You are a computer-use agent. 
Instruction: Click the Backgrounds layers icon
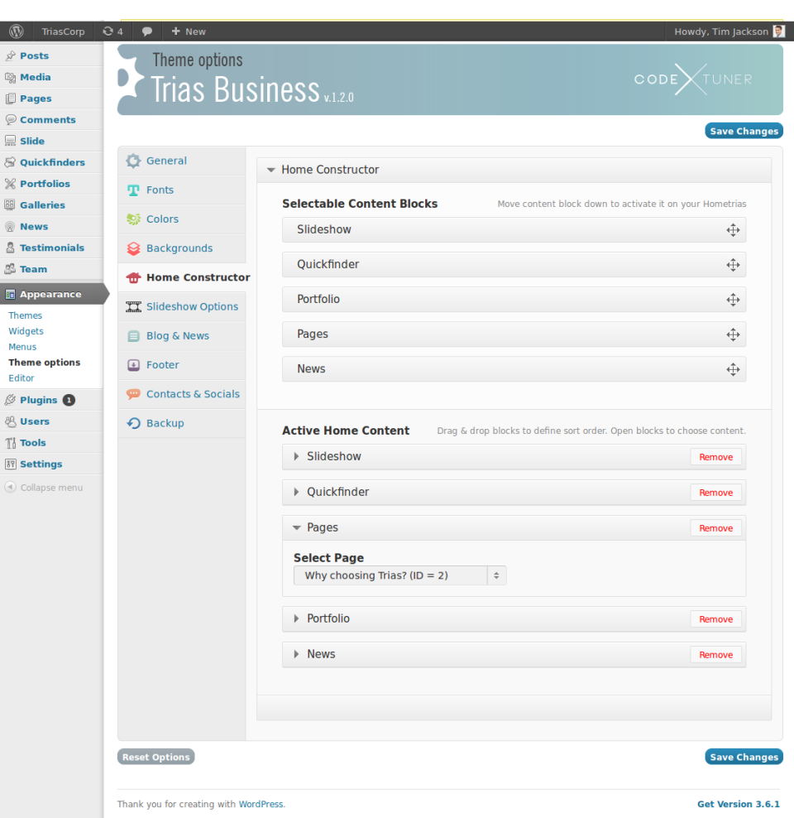click(x=133, y=249)
